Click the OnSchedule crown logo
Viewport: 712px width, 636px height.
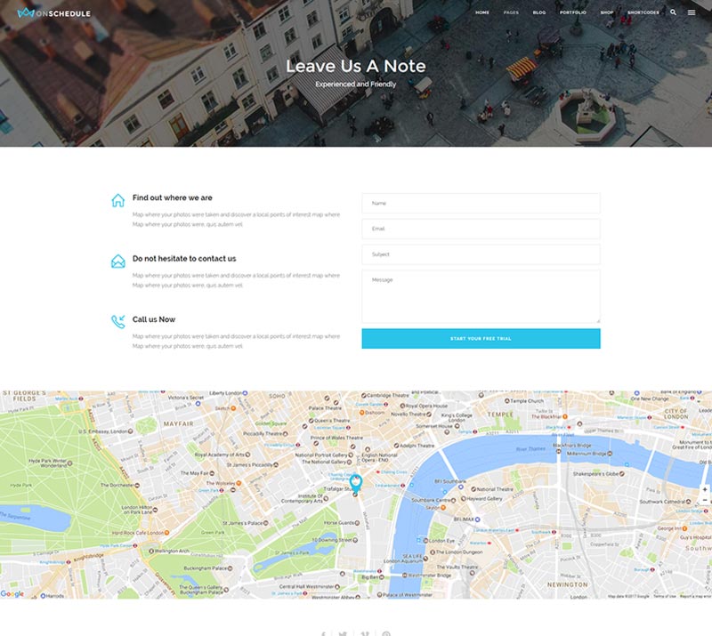(26, 12)
